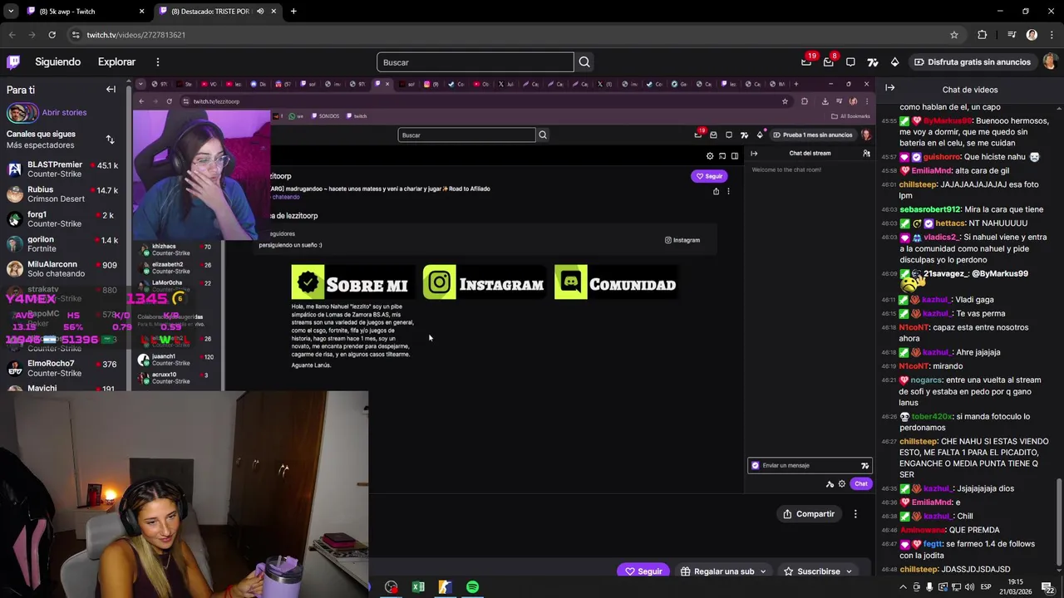Screen dimensions: 1064x598
Task: Open the icon with the 19 badge
Action: click(806, 61)
